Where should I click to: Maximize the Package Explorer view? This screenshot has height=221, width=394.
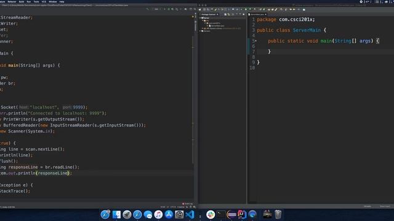point(244,14)
